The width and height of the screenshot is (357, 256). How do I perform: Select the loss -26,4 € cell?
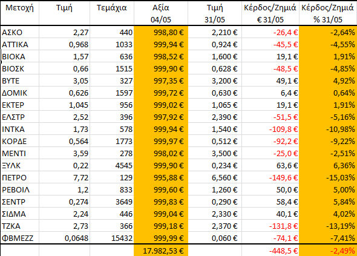(x=270, y=32)
